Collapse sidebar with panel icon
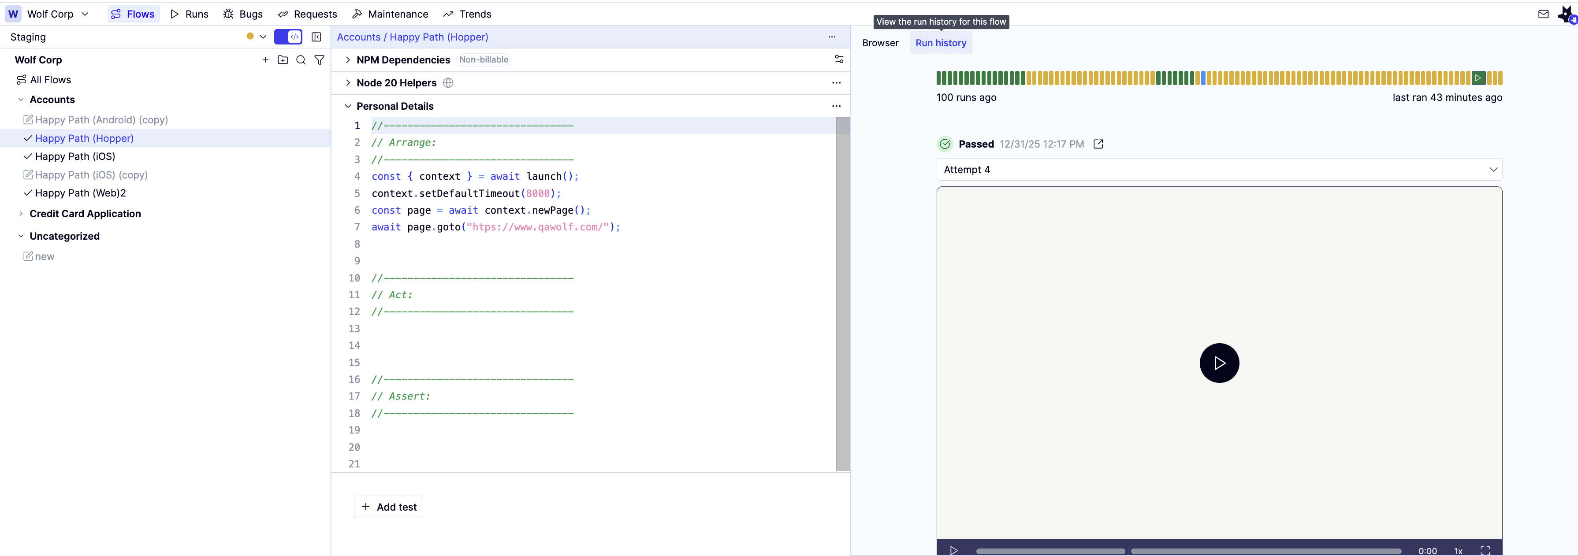The height and width of the screenshot is (556, 1578). (x=316, y=37)
